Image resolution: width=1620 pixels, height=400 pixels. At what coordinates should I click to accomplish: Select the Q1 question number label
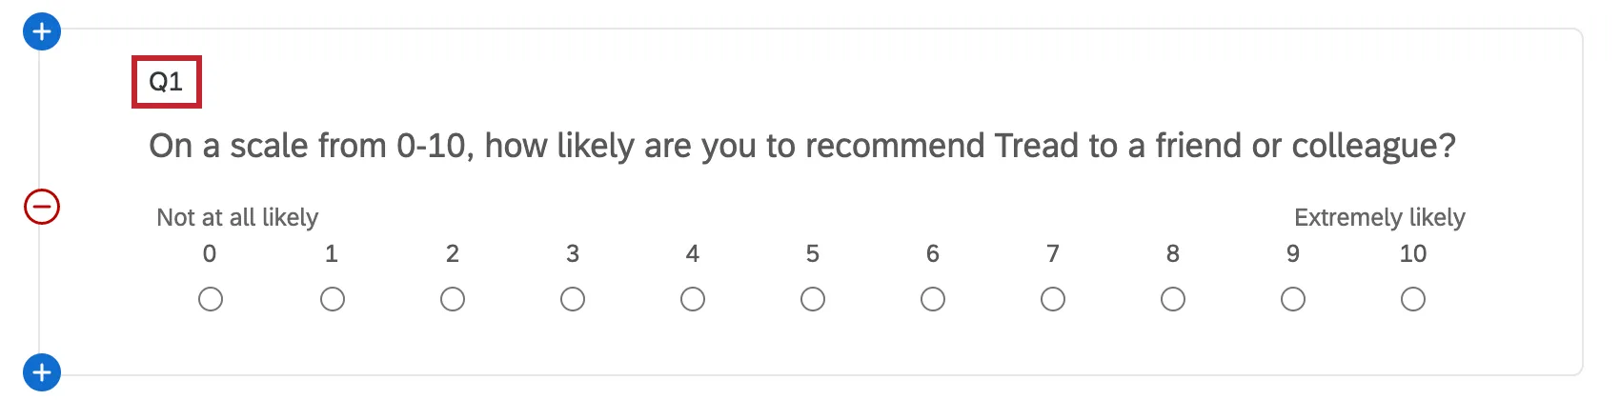(x=166, y=82)
